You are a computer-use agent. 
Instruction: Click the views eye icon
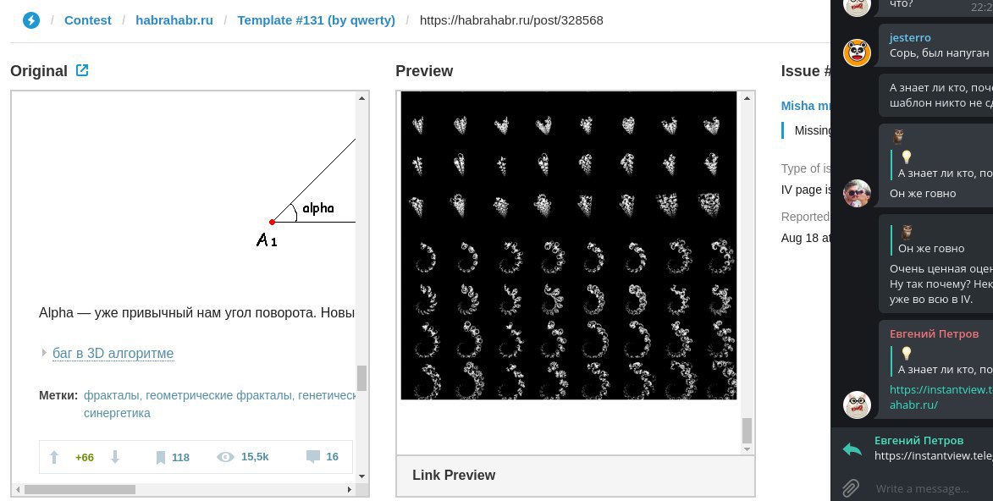pos(225,457)
